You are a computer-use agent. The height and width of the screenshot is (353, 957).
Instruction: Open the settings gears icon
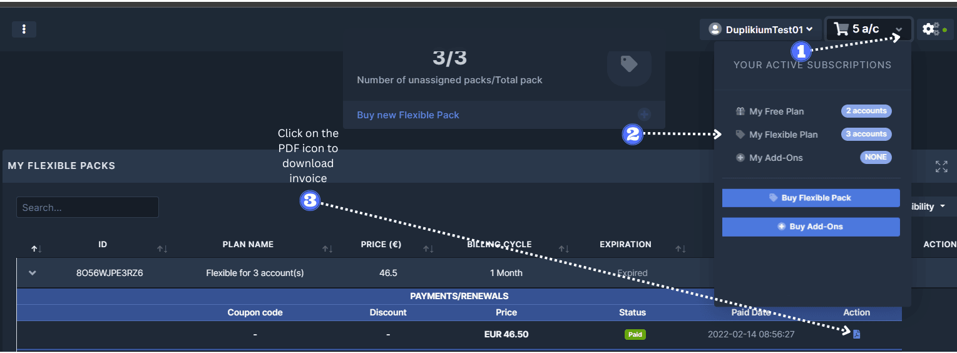click(x=931, y=29)
